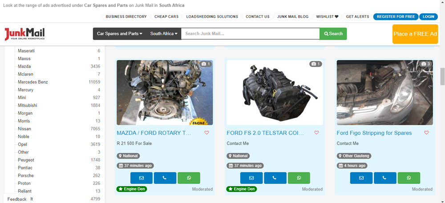This screenshot has height=203, width=445.
Task: Open the MAZDA / FORD ROTARY ad title
Action: pos(154,133)
